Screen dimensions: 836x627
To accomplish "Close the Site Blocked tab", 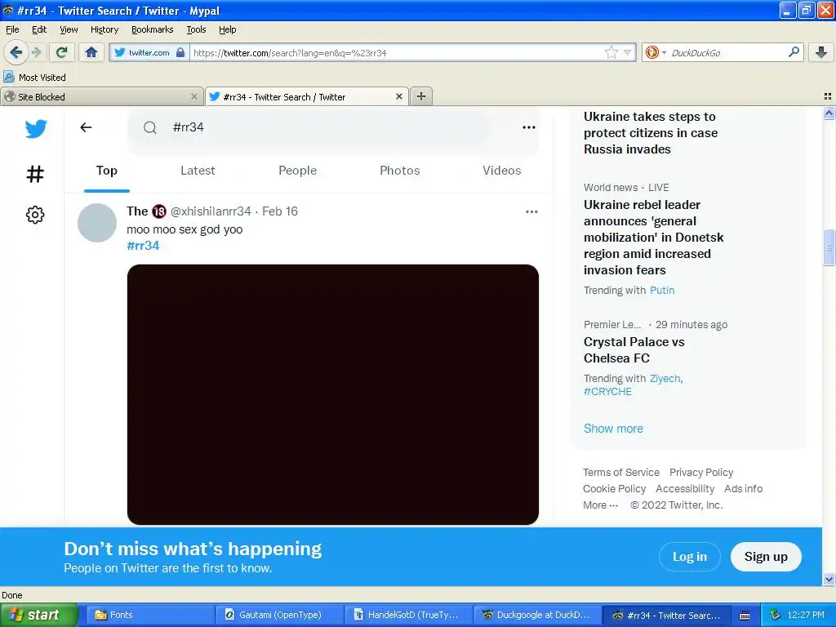I will pos(194,96).
